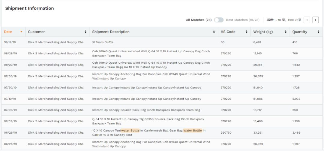The image size is (324, 151).
Task: Select customer in the 08/28/19 row
Action: pyautogui.click(x=56, y=54)
